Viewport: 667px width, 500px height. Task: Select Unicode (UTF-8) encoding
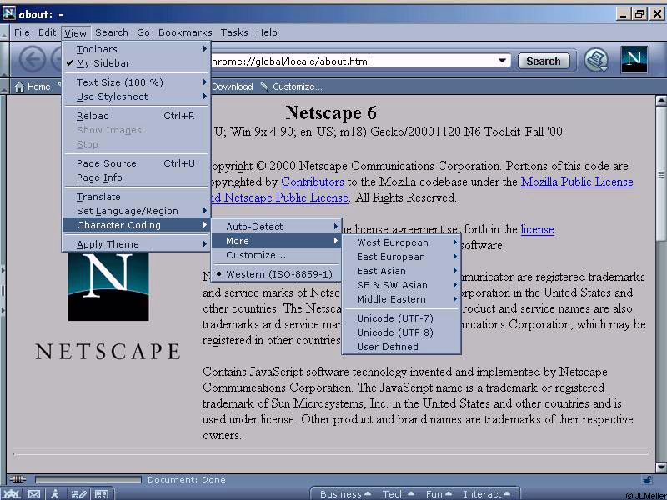click(x=402, y=332)
